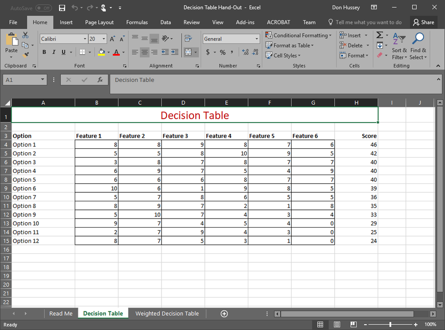Click the Insert Function fx icon
The height and width of the screenshot is (330, 445).
[x=100, y=80]
